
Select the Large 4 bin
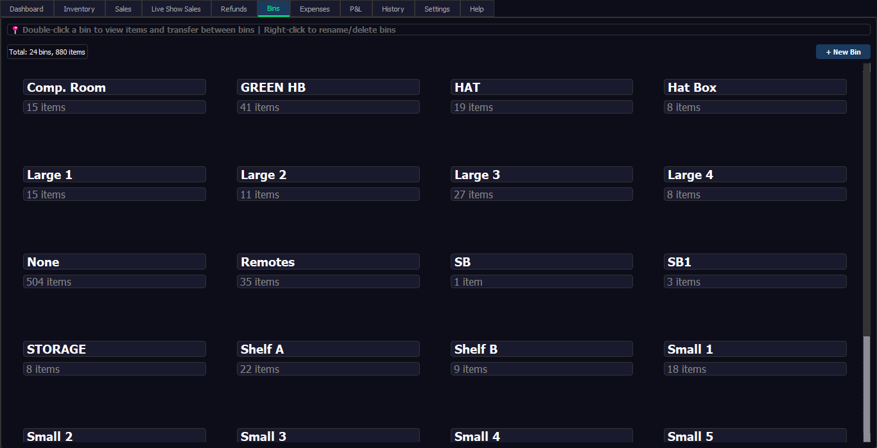point(755,175)
